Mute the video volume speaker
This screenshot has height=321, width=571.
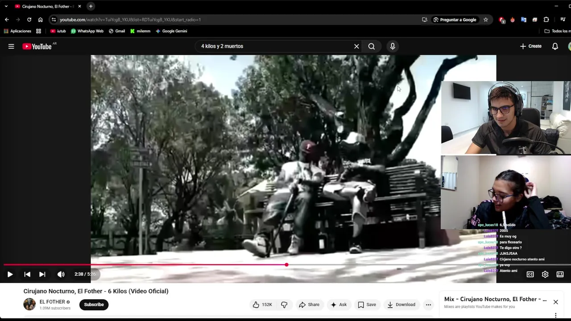(61, 274)
